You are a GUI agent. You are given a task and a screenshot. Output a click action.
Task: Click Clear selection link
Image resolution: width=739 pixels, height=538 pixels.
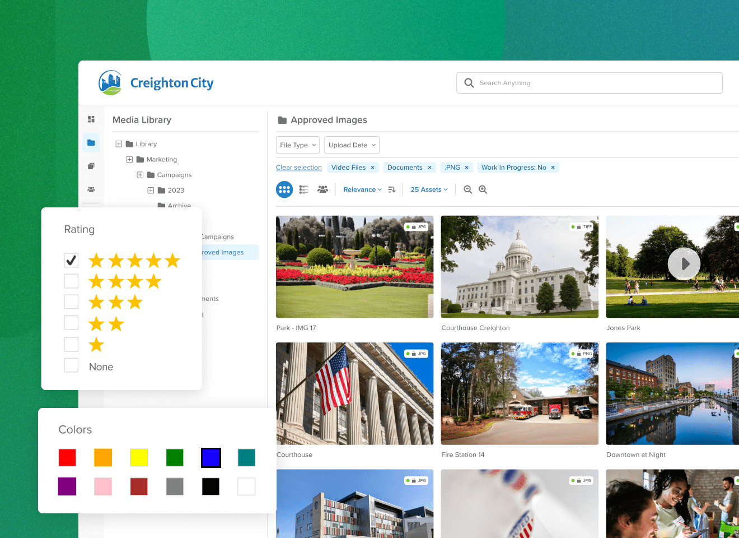pyautogui.click(x=299, y=168)
